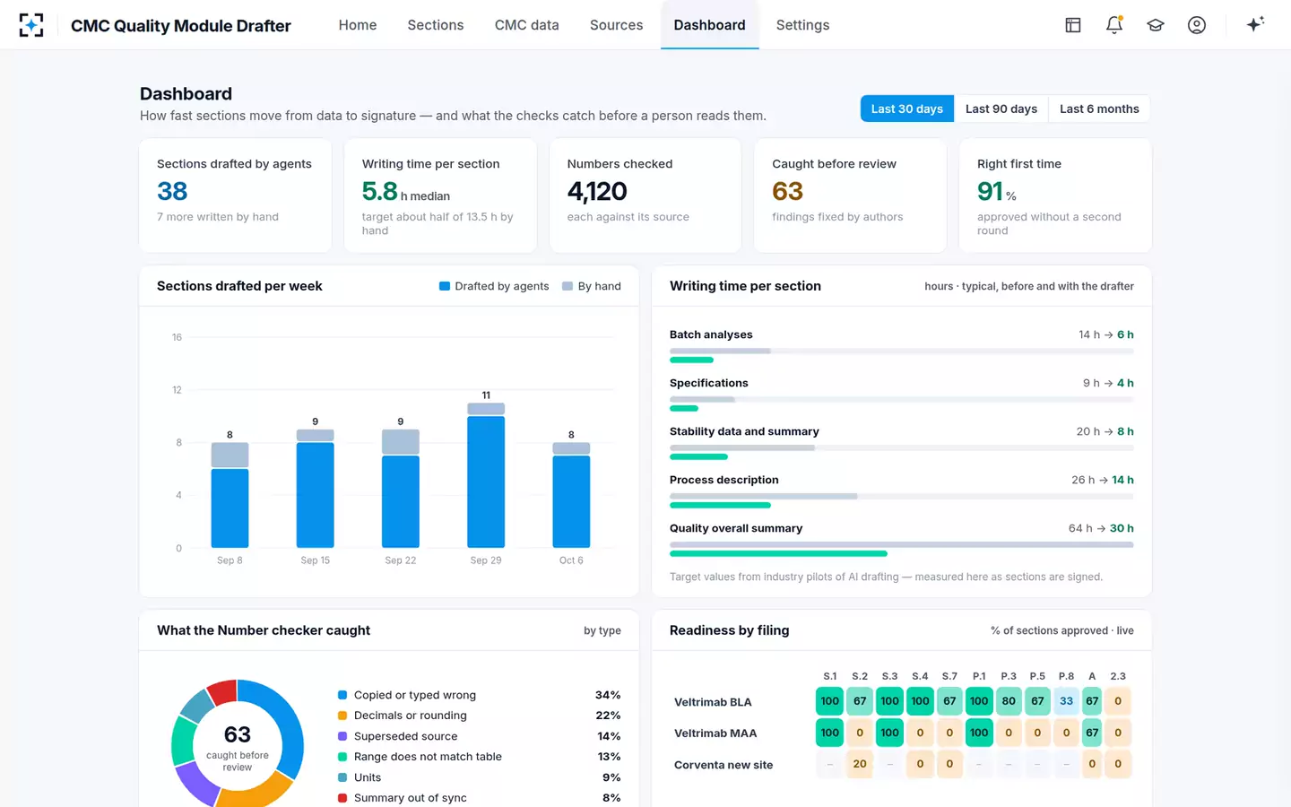Click Corventa new site S.2 cell showing 20

tap(860, 764)
